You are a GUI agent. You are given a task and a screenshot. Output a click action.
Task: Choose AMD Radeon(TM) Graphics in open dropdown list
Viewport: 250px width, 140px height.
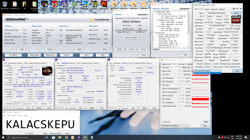[207, 73]
